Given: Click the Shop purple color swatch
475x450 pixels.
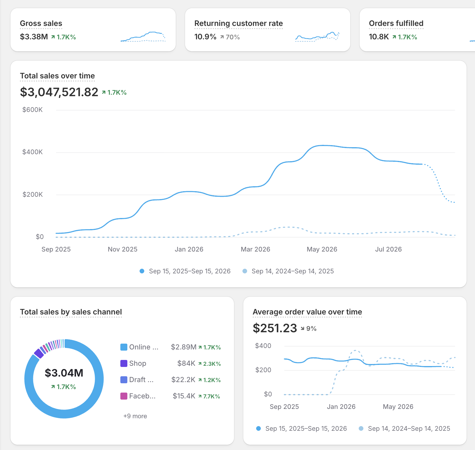Looking at the screenshot, I should click(124, 363).
